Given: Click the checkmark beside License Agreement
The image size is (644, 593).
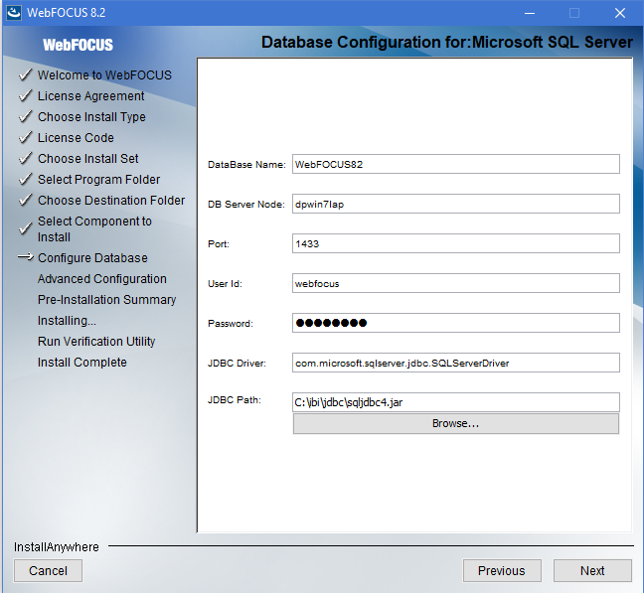Looking at the screenshot, I should pyautogui.click(x=26, y=95).
